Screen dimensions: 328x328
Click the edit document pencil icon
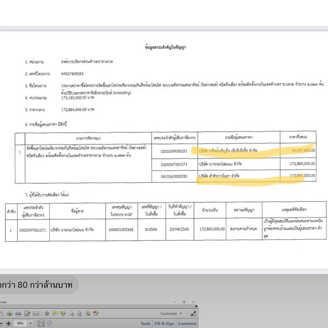pos(27,313)
